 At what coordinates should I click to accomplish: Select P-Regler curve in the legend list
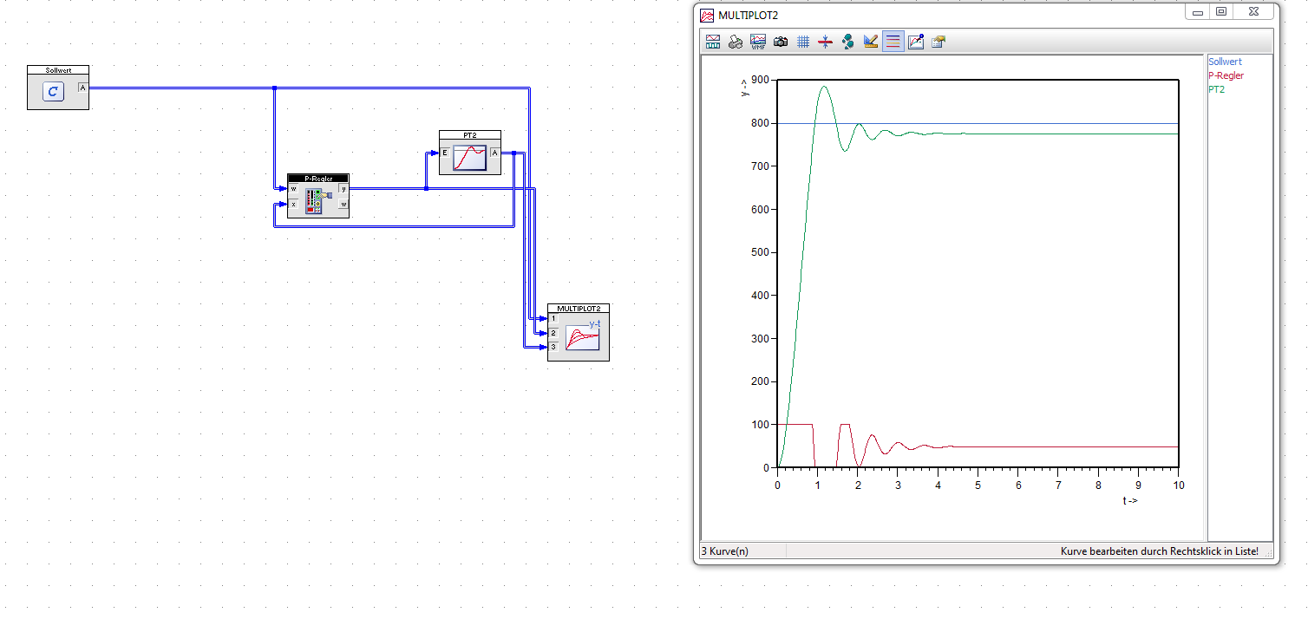[x=1226, y=75]
